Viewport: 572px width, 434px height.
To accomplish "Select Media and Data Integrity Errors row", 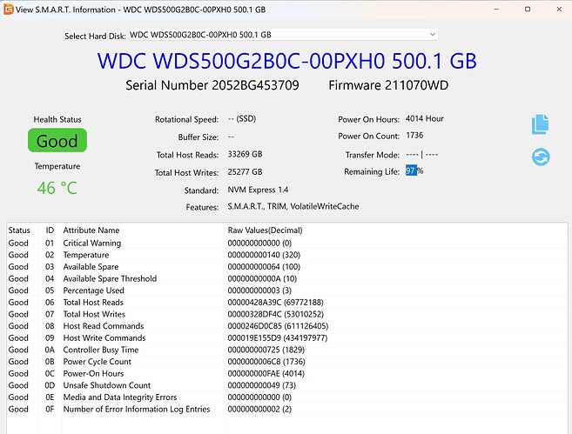I will click(x=286, y=397).
